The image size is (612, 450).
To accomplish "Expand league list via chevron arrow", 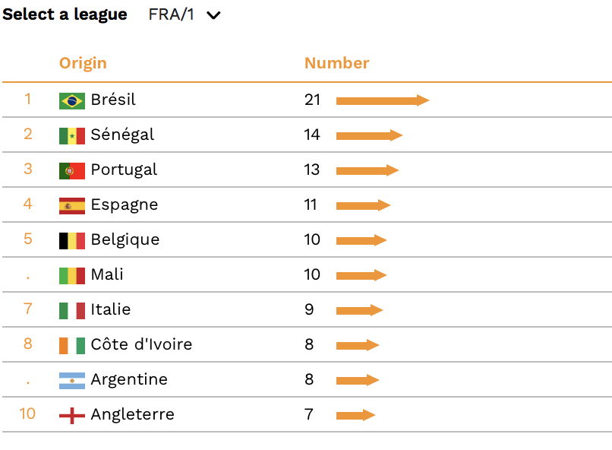I will [x=213, y=16].
